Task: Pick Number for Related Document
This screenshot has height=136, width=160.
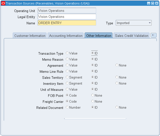Action: 67,107
